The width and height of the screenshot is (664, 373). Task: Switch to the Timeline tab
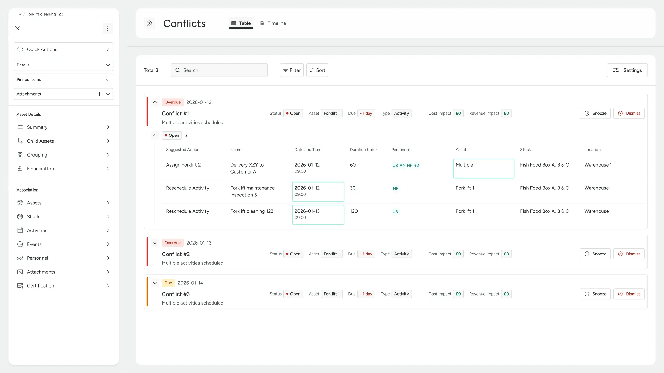(273, 23)
